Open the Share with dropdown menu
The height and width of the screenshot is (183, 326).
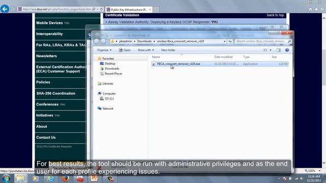146,50
